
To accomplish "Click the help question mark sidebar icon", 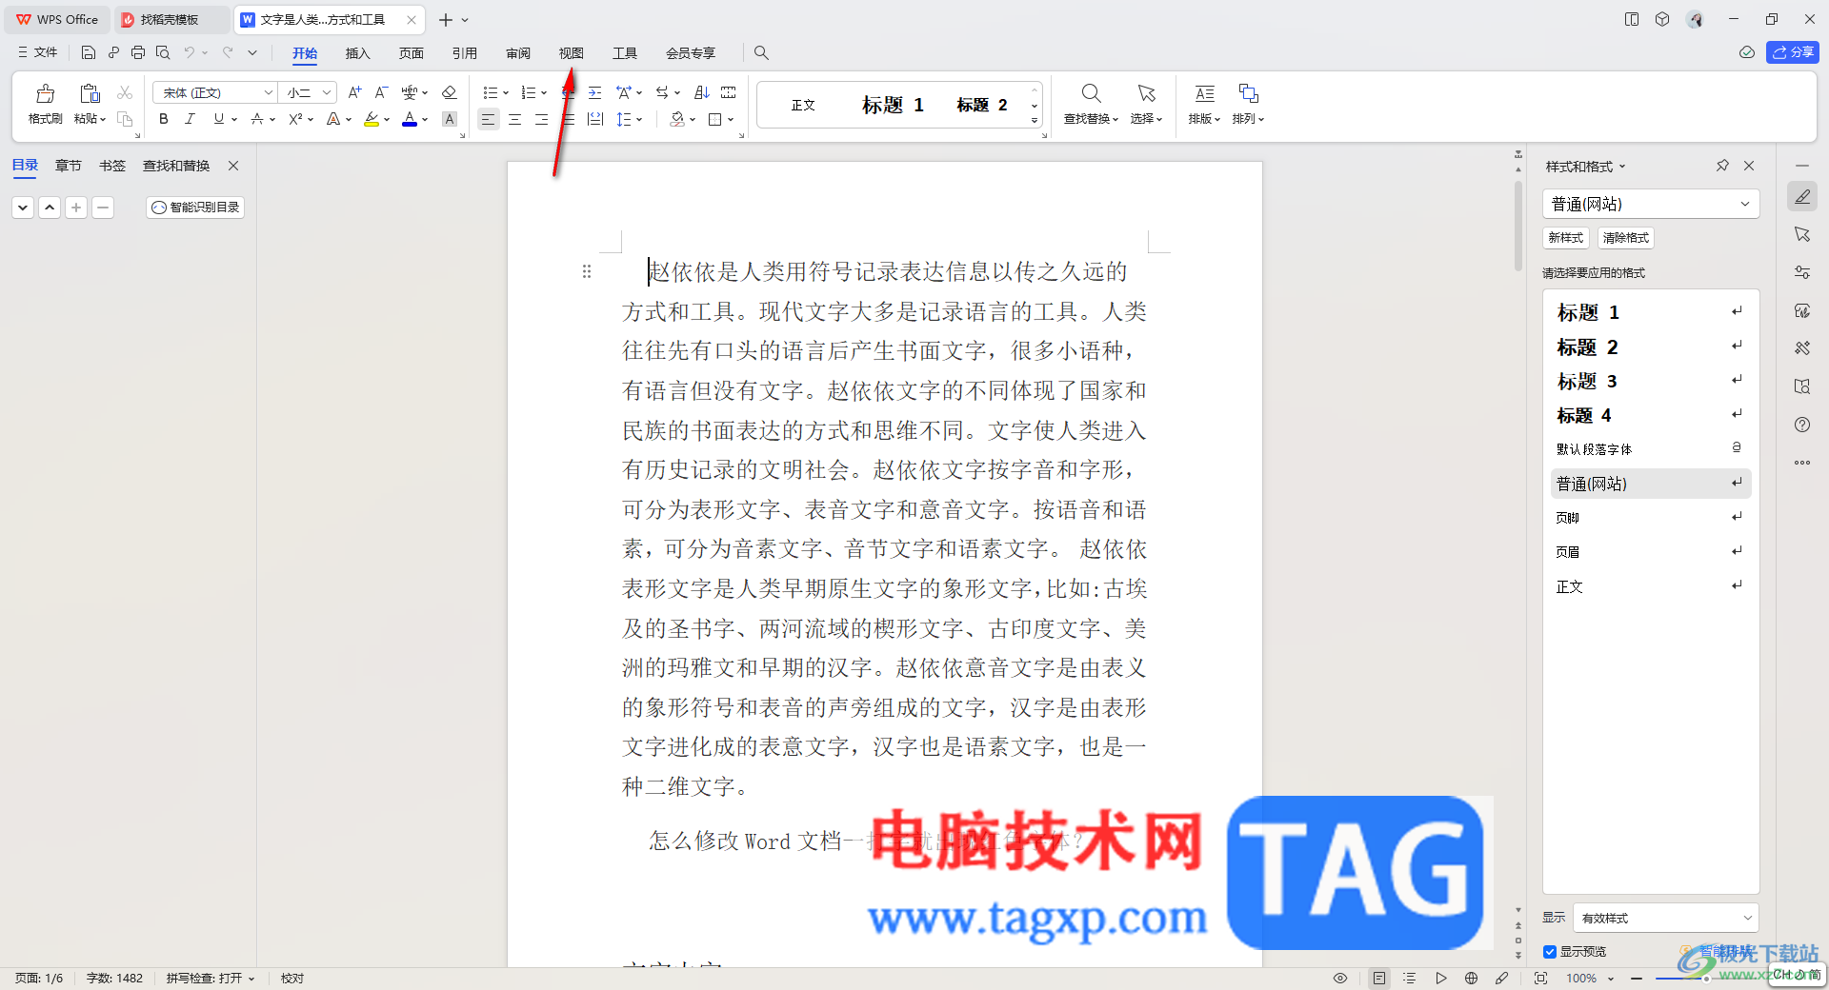I will click(x=1802, y=425).
